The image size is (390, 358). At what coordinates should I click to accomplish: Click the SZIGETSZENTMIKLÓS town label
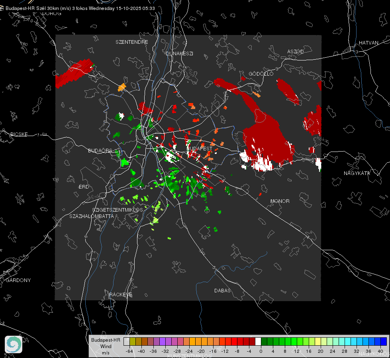[x=118, y=210]
